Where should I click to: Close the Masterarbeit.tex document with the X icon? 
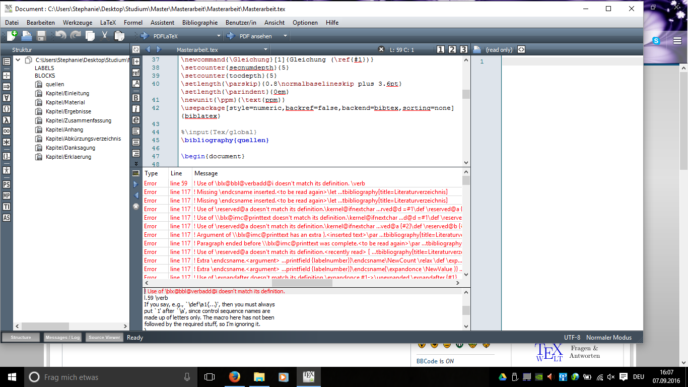click(381, 49)
